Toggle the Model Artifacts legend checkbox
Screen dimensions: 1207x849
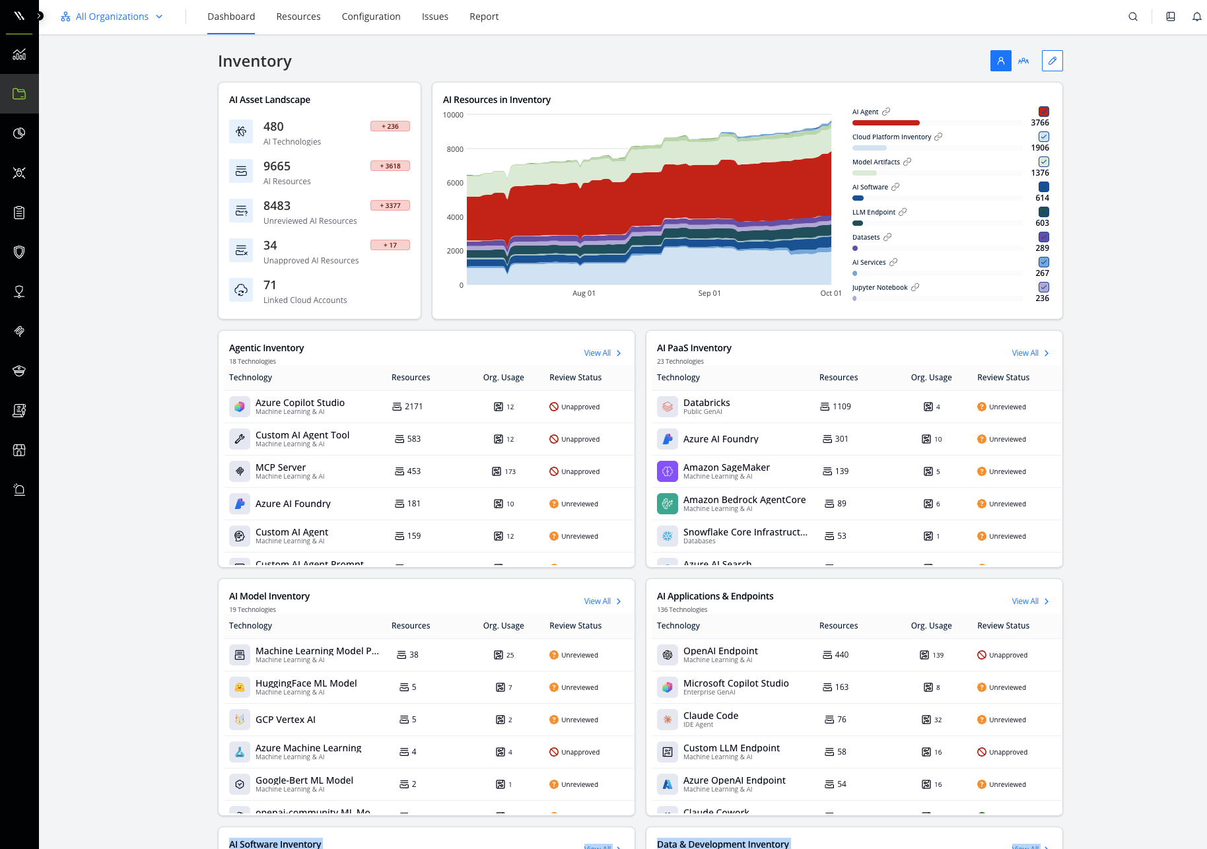(1044, 162)
